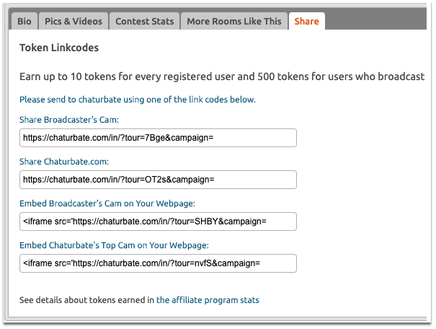Select More Rooms Like This tab
The width and height of the screenshot is (436, 329).
[233, 21]
